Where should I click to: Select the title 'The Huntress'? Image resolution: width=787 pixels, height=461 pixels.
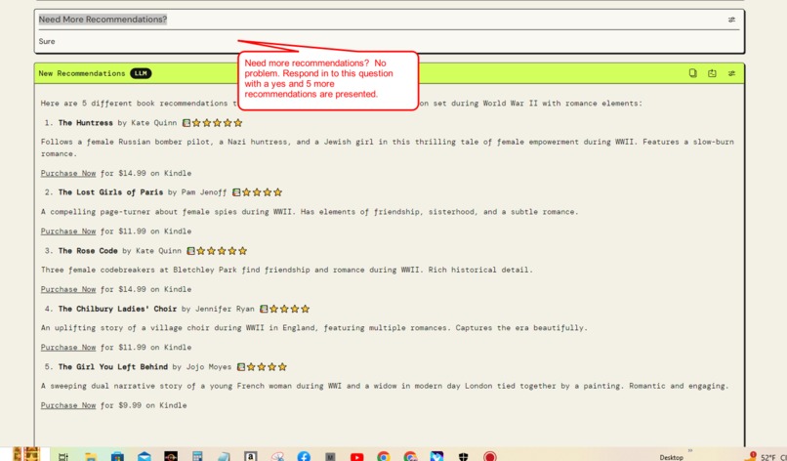(x=85, y=122)
